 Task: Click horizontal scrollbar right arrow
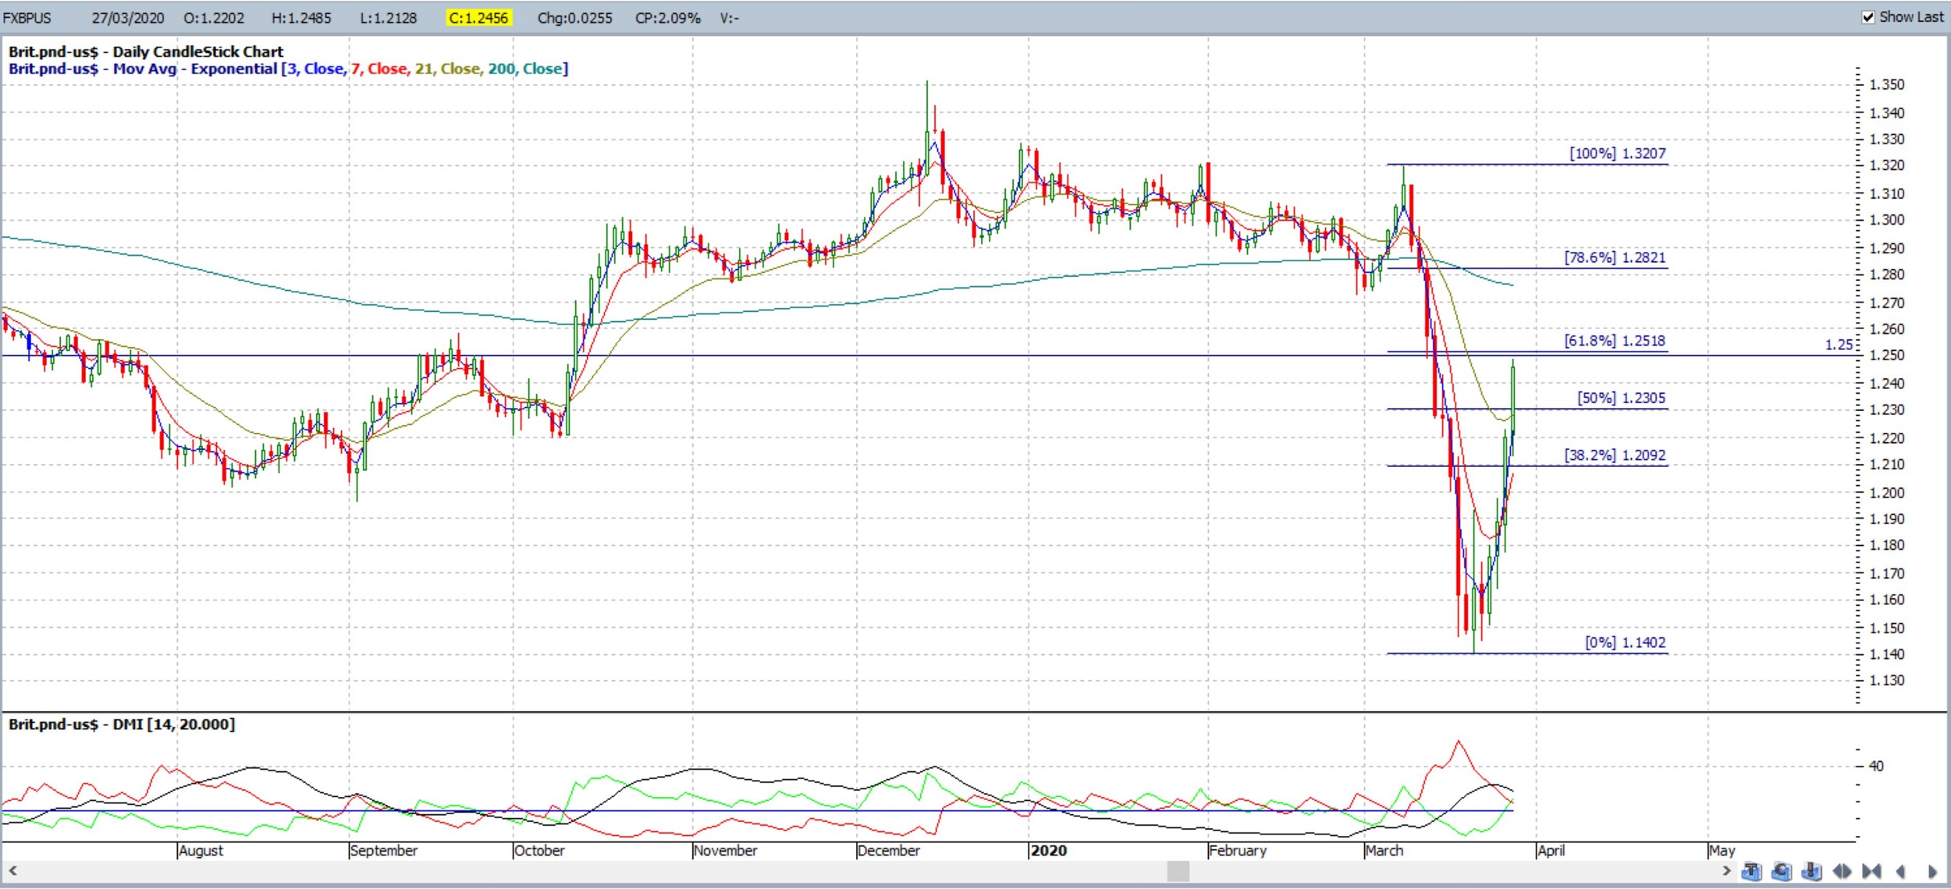1726,870
